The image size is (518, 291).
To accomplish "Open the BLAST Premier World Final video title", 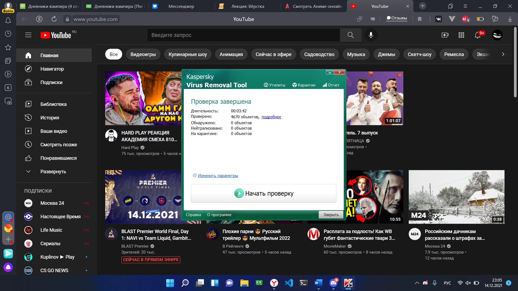I will pyautogui.click(x=156, y=235).
